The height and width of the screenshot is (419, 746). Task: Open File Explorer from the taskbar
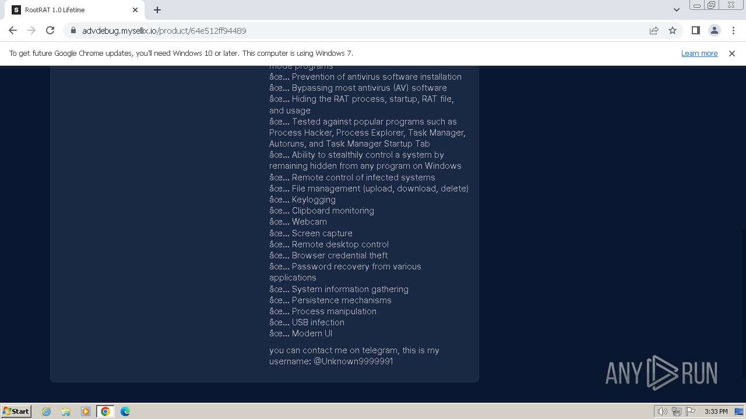tap(66, 411)
